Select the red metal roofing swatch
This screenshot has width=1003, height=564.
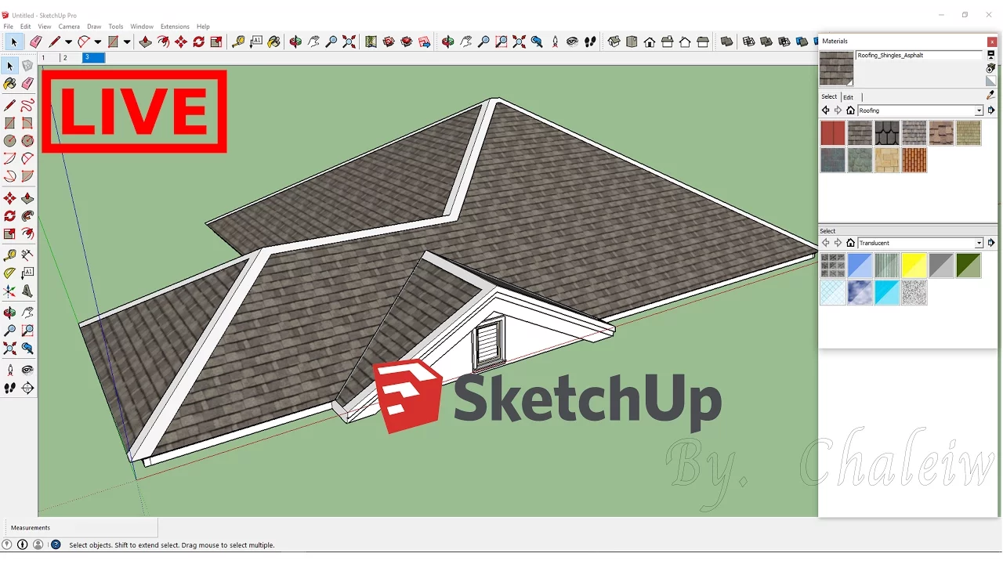[x=833, y=133]
